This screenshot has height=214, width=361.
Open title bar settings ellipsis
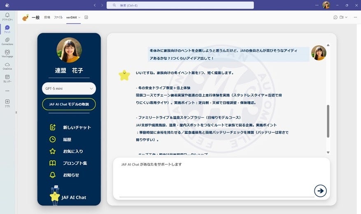(317, 5)
